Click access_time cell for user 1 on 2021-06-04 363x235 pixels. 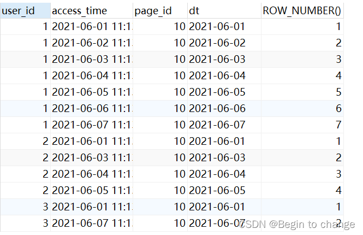[91, 76]
